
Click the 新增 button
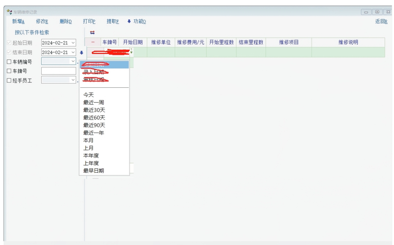pyautogui.click(x=18, y=22)
